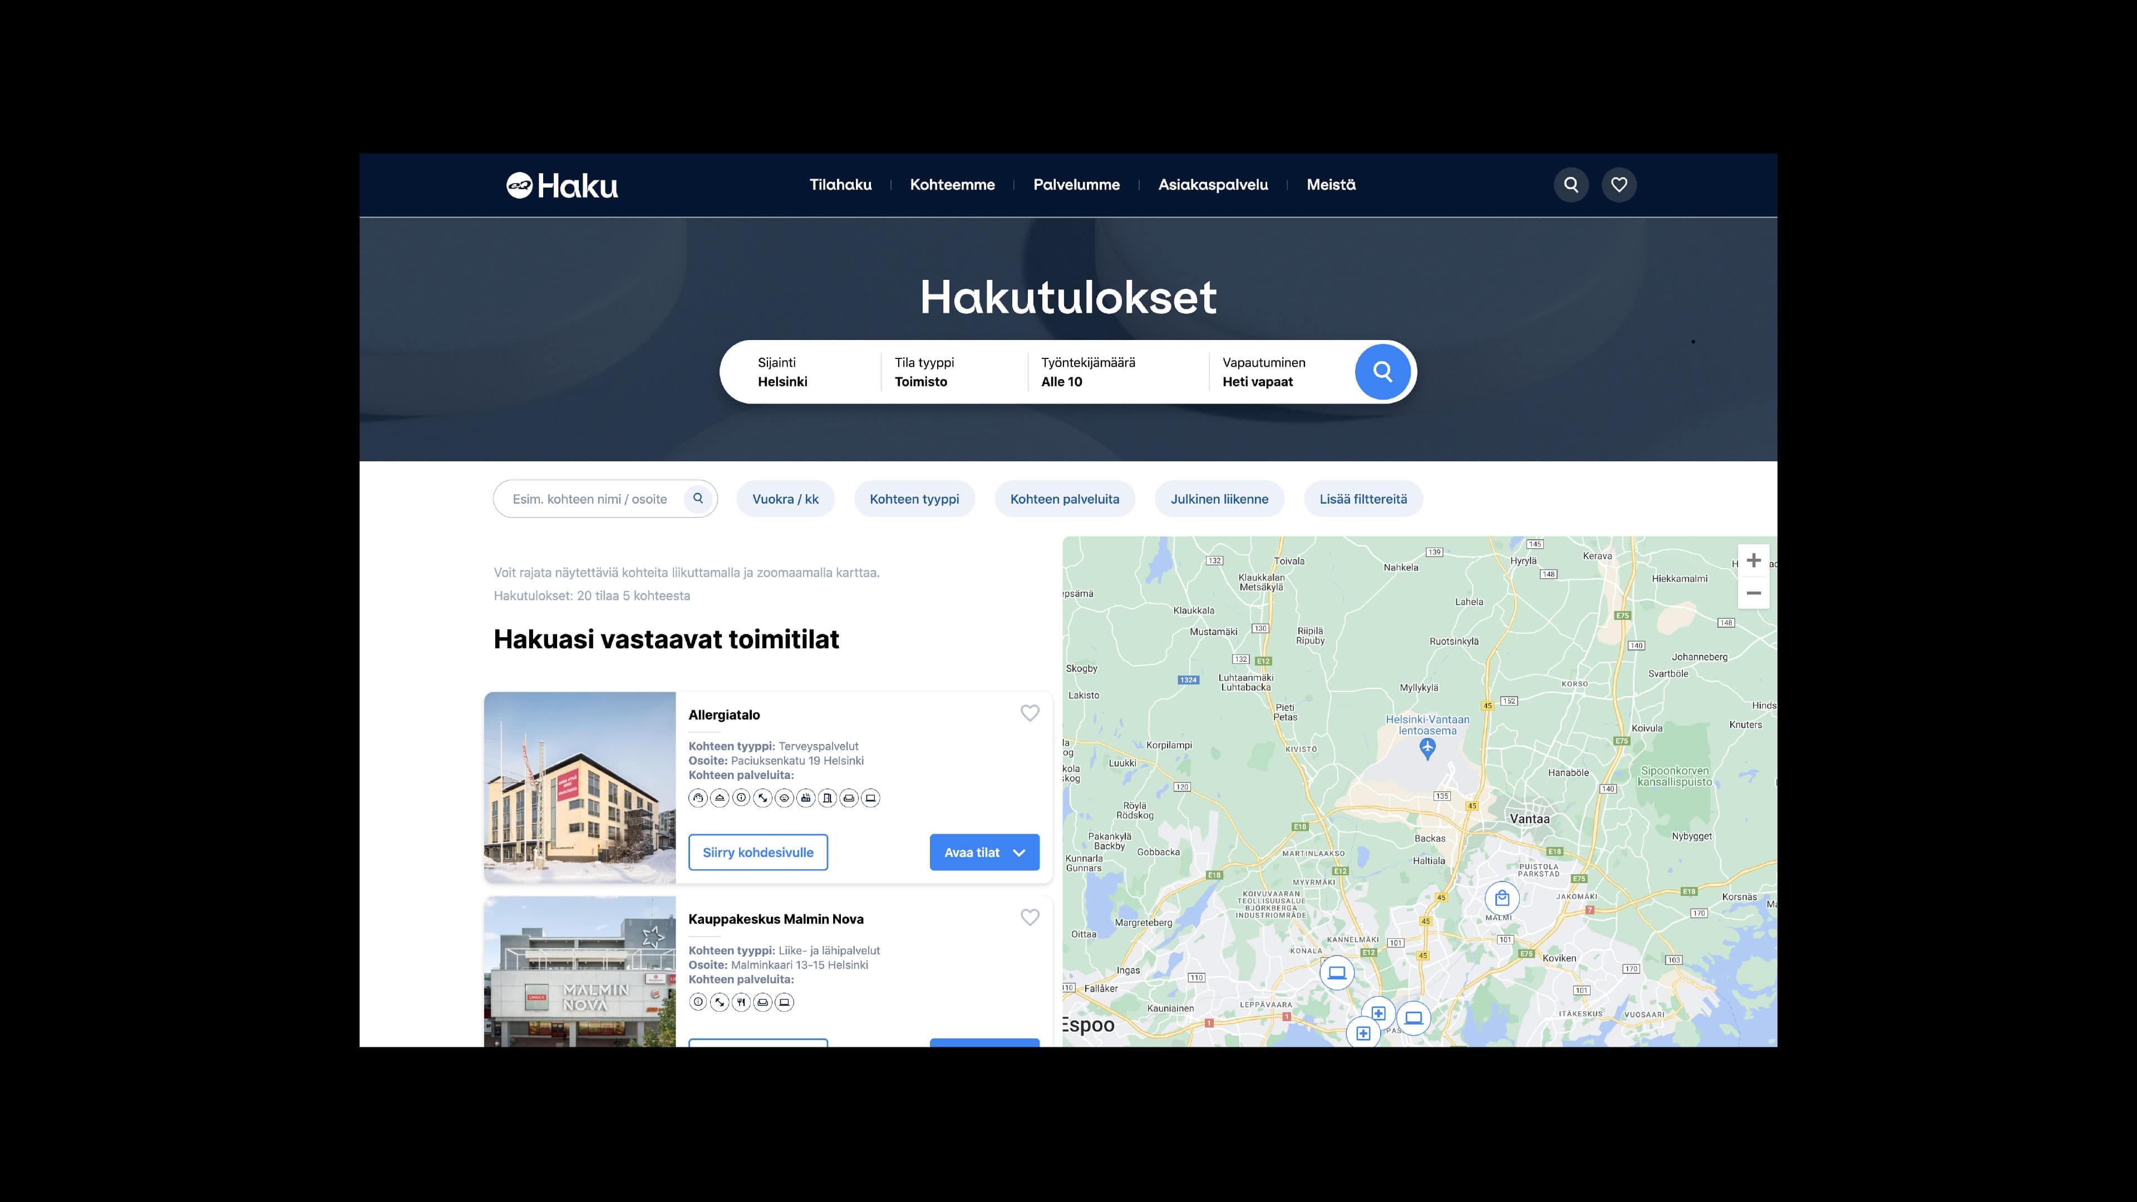Click Allergiatalo sauna service icon
Screen dimensions: 2137x1202
coord(805,798)
